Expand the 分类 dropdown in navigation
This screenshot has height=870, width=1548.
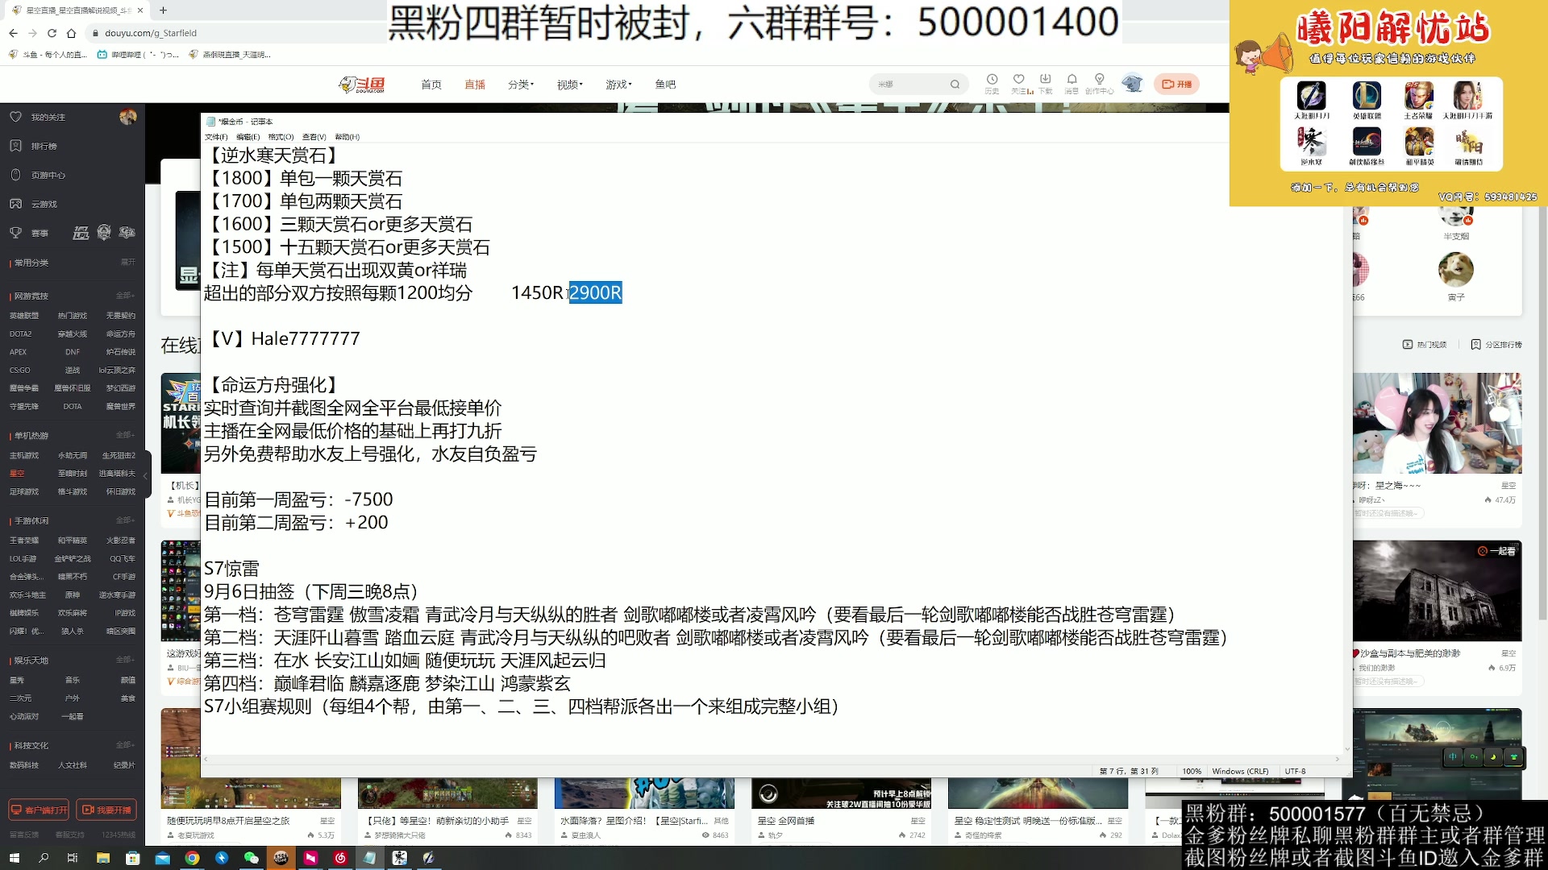pos(520,84)
